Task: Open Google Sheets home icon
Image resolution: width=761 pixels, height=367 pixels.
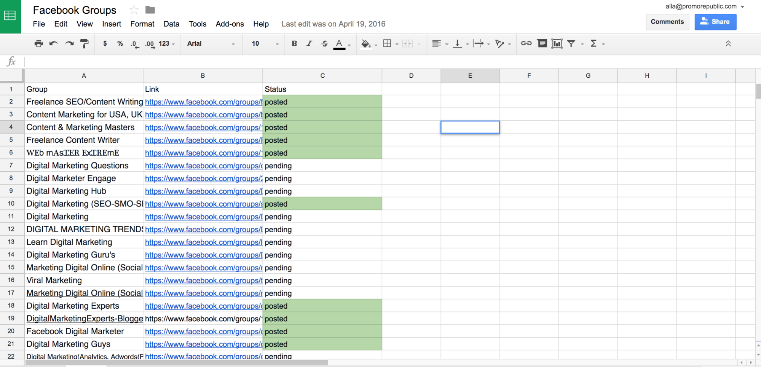Action: coord(10,16)
